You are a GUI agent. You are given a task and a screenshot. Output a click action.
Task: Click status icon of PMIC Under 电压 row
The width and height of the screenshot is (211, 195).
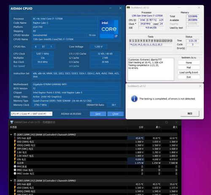(15, 174)
